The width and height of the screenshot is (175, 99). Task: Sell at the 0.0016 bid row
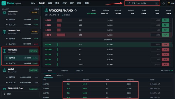[x=165, y=45]
